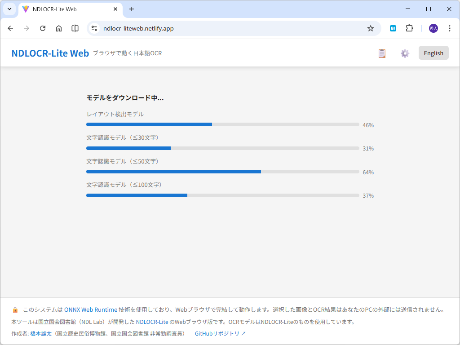Open the tab search chevron dropdown
The image size is (460, 345).
coord(9,9)
